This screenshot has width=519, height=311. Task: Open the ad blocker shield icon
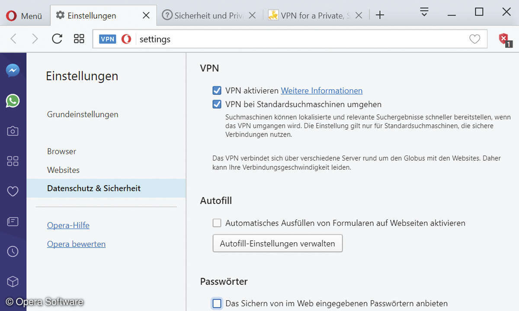[504, 39]
